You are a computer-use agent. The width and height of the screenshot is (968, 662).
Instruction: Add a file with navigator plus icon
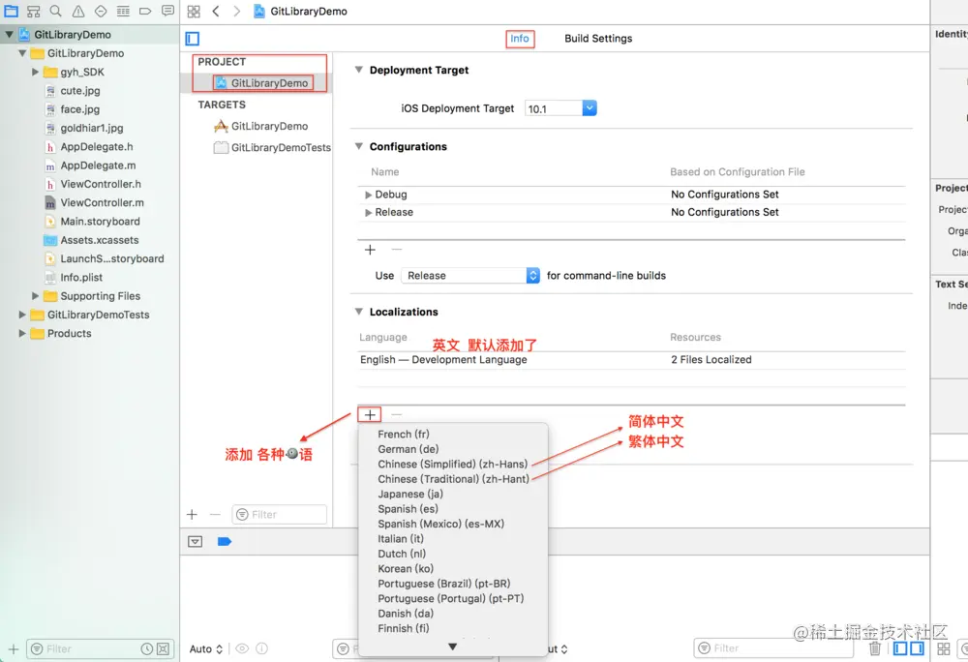click(x=13, y=649)
